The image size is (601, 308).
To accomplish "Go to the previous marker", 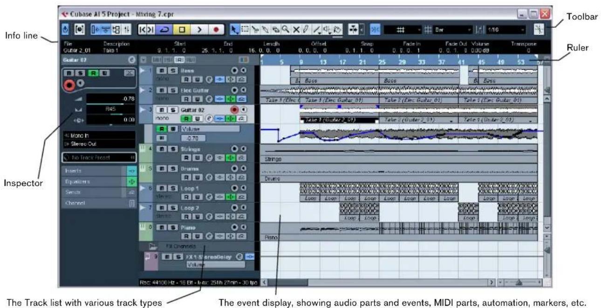I will click(142, 29).
